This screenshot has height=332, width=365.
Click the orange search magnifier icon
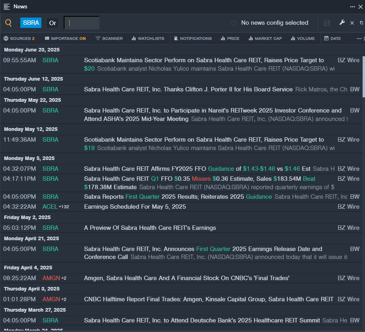coord(8,23)
